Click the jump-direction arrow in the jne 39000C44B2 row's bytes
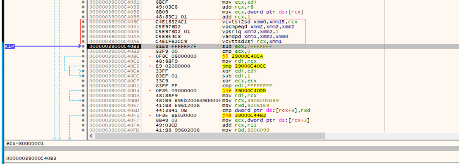This screenshot has width=460, height=164. coord(150,115)
